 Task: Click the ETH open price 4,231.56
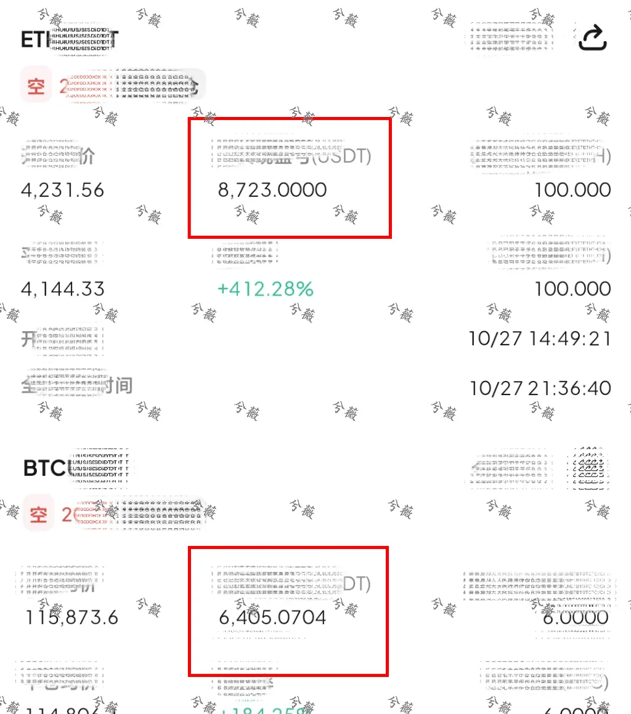[62, 190]
